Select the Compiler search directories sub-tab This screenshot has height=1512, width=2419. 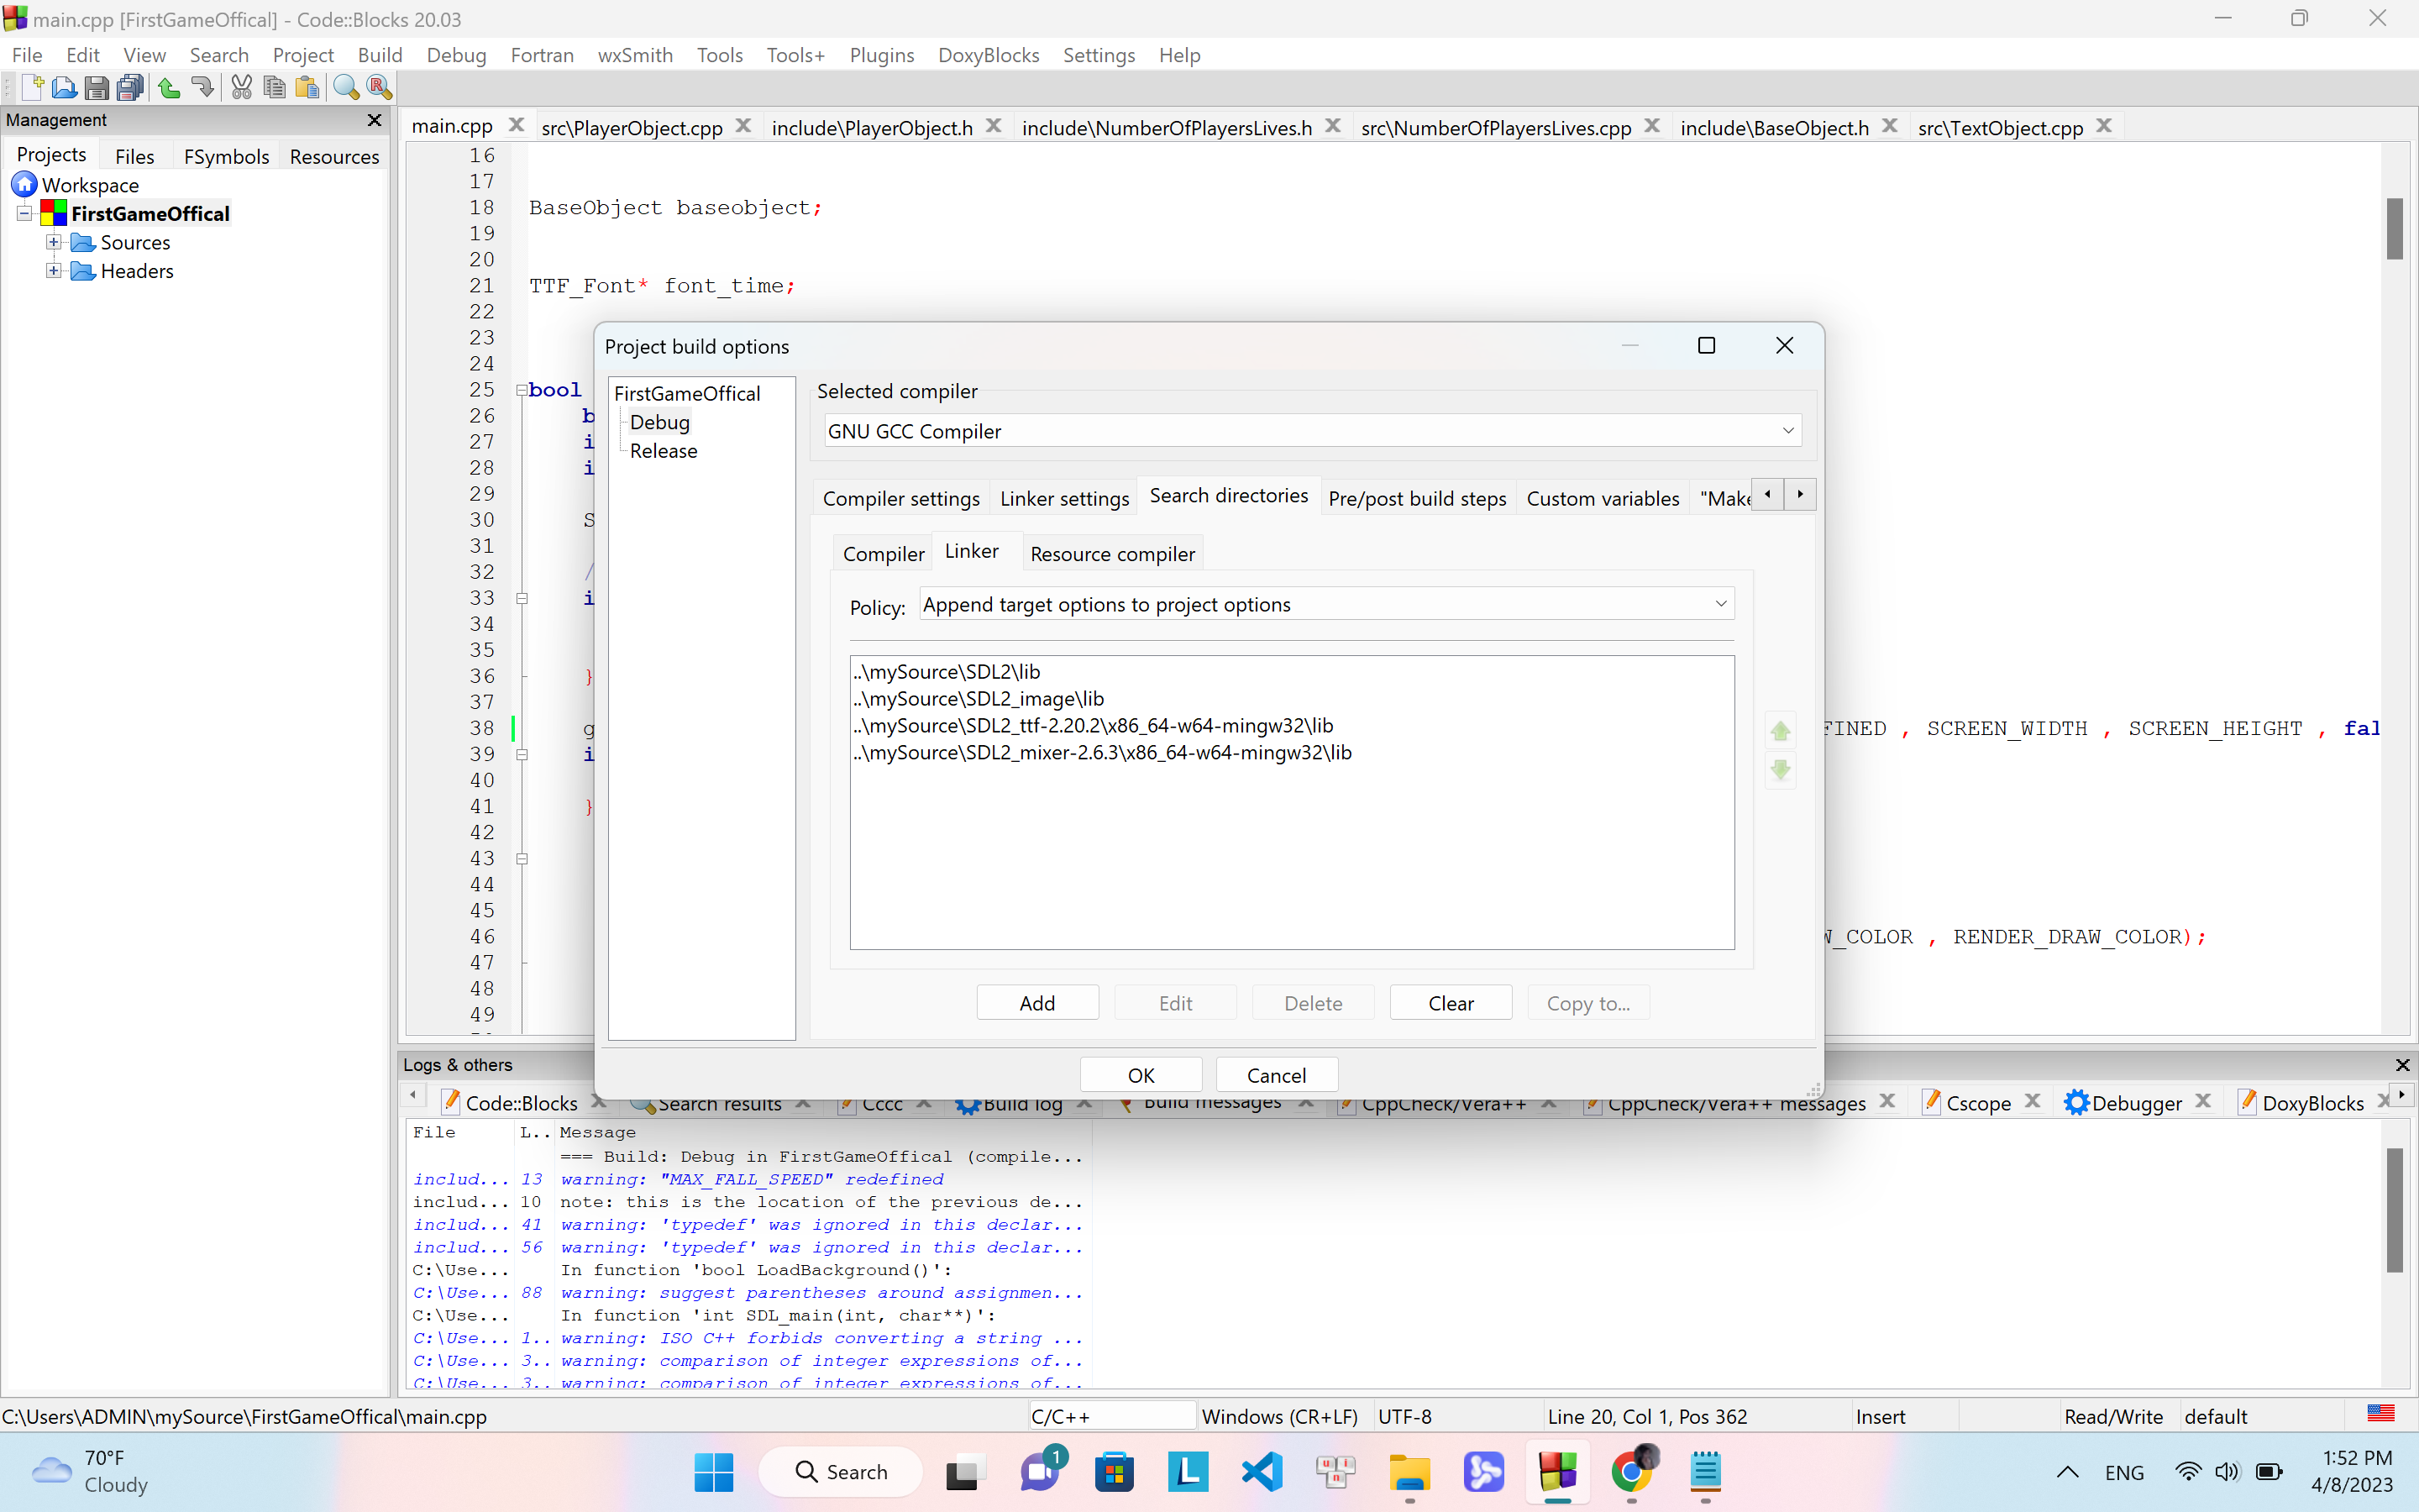pyautogui.click(x=884, y=554)
